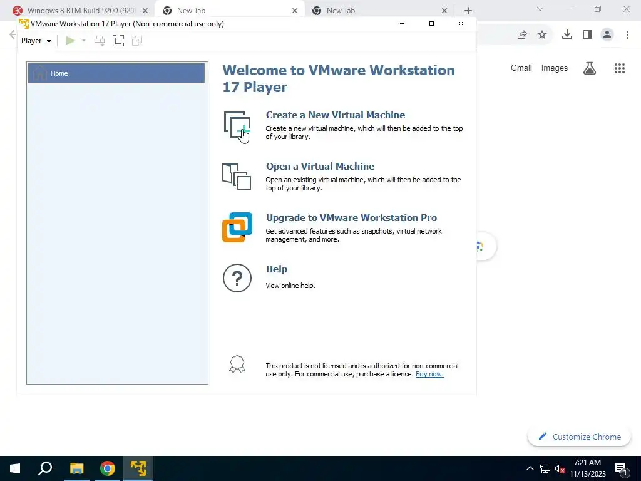
Task: Click the Customize Chrome button
Action: (x=579, y=437)
